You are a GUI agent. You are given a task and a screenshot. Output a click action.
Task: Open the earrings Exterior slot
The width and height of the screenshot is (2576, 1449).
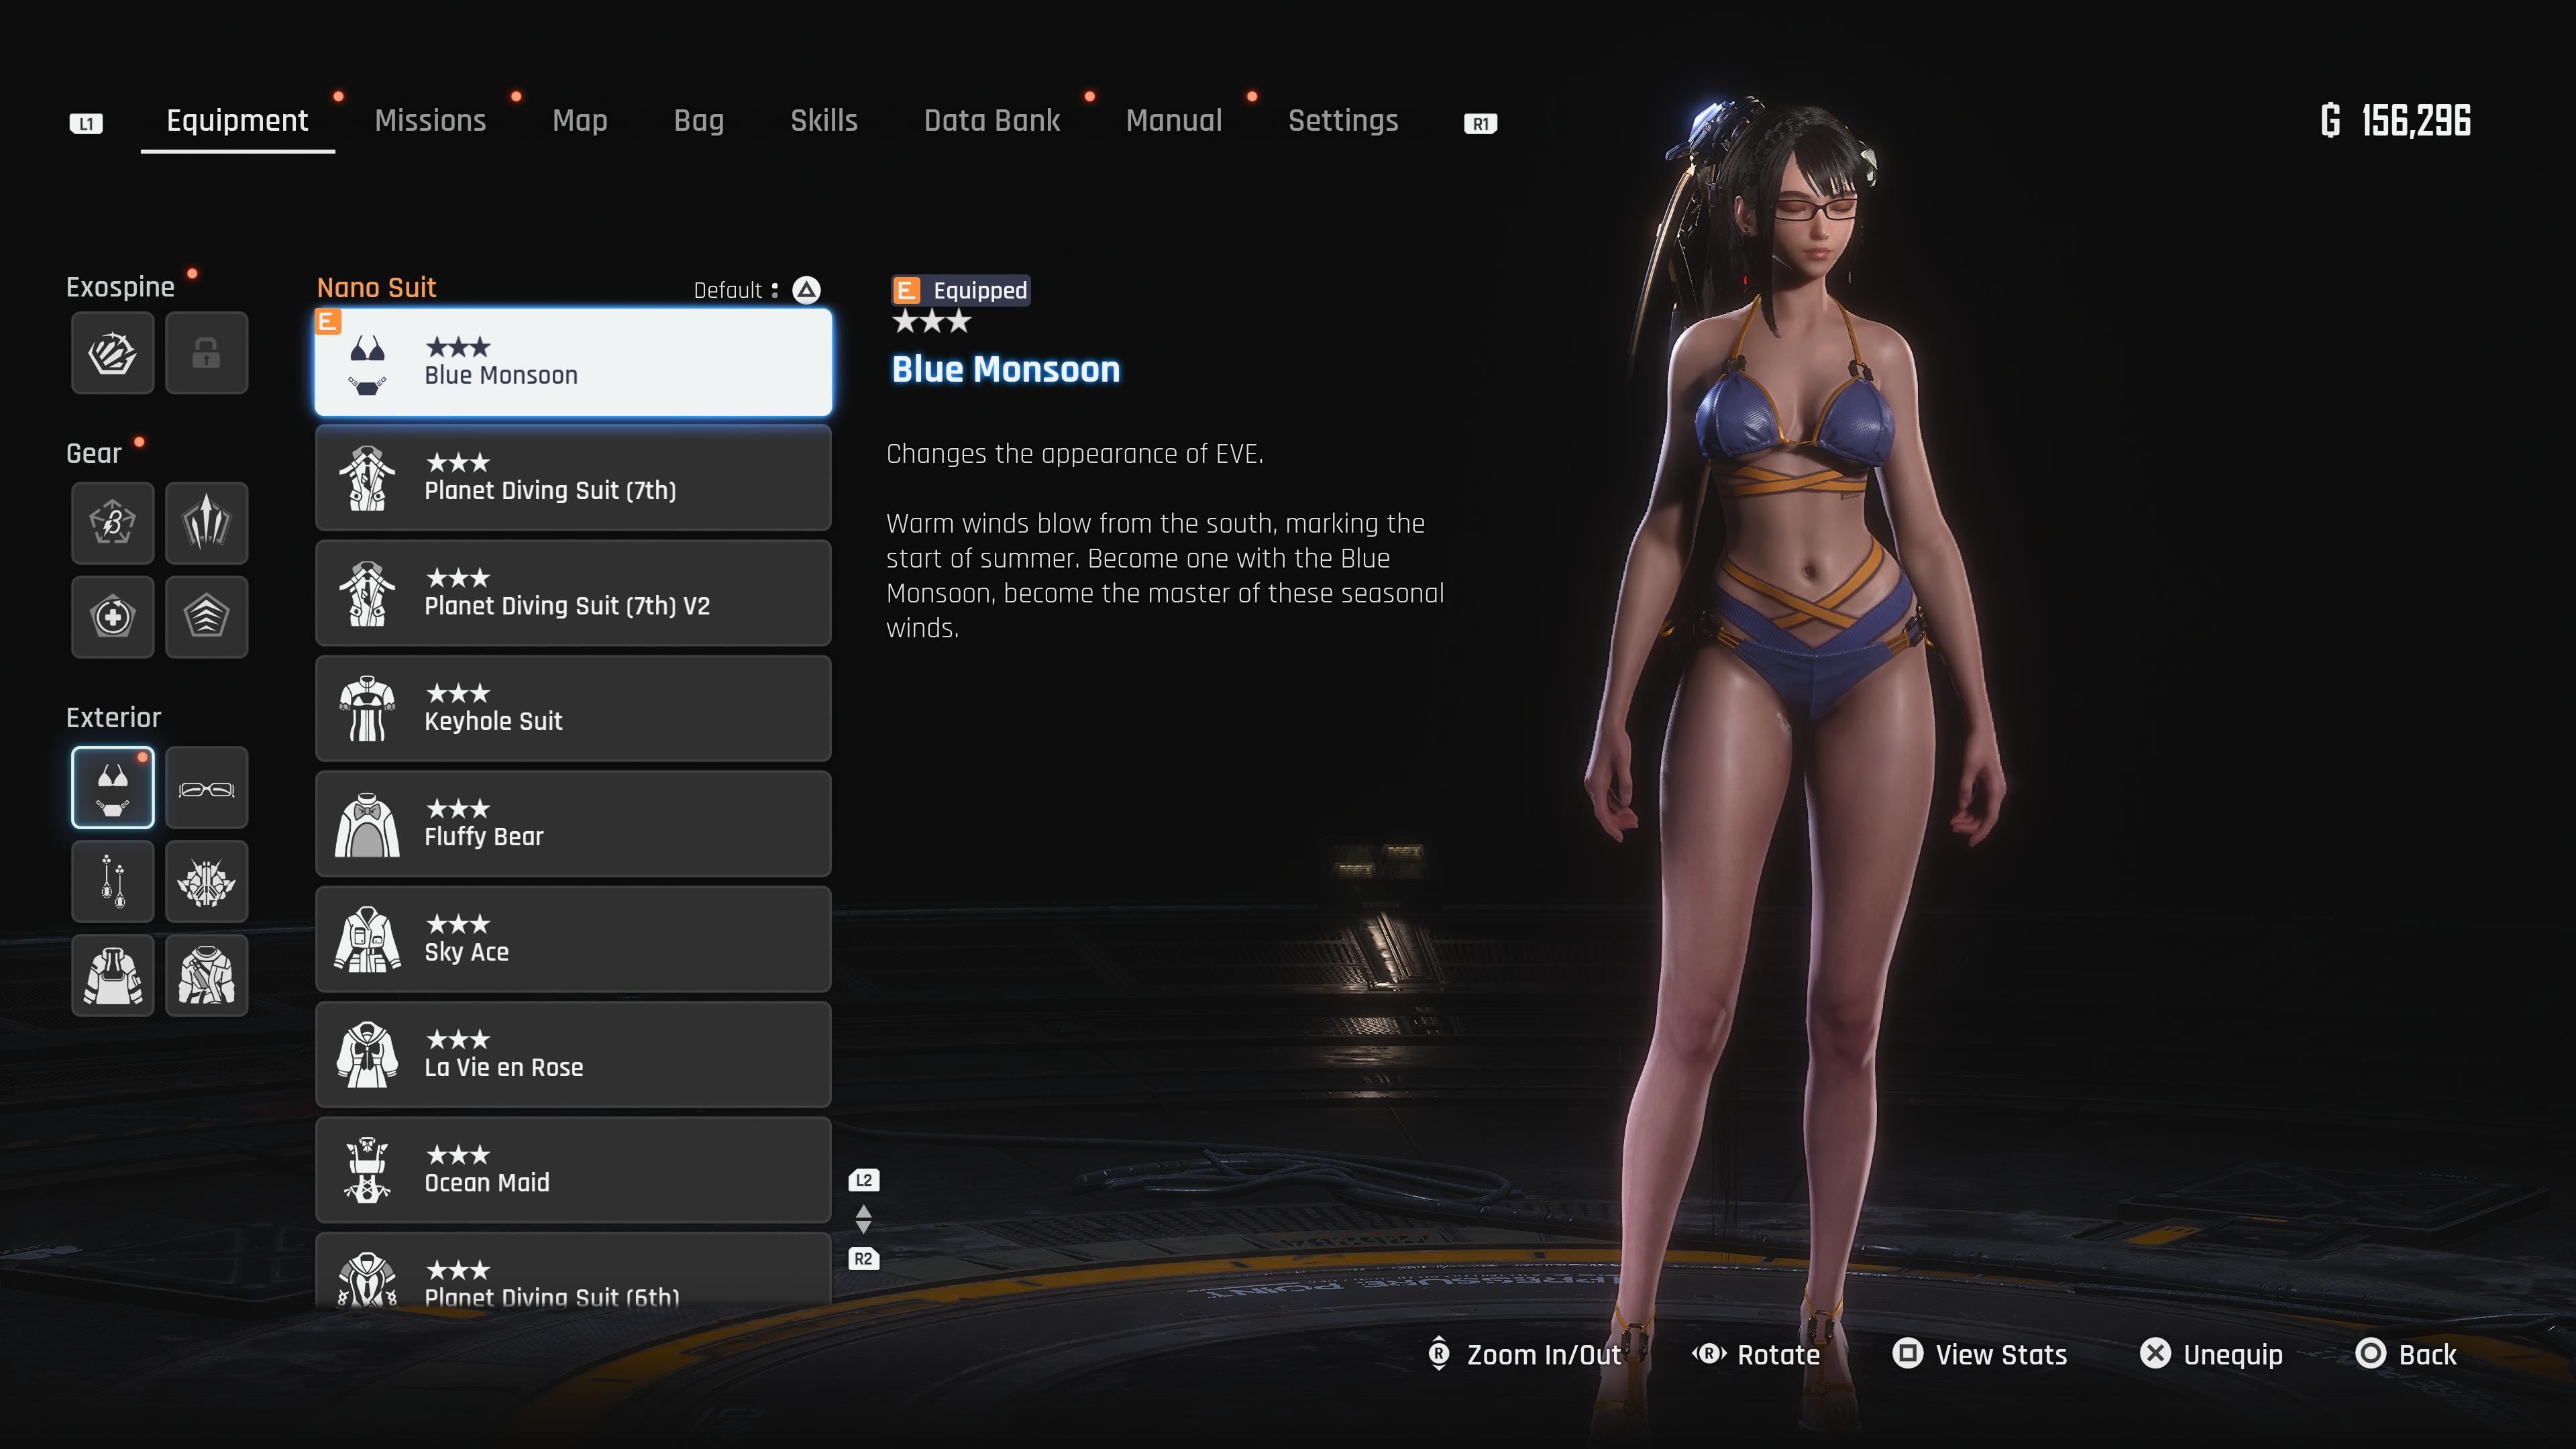click(x=112, y=881)
